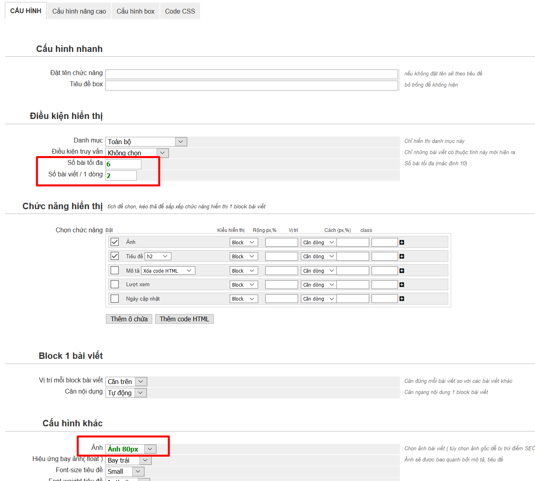
Task: Enable the Lượt xem checkbox
Action: (x=115, y=284)
